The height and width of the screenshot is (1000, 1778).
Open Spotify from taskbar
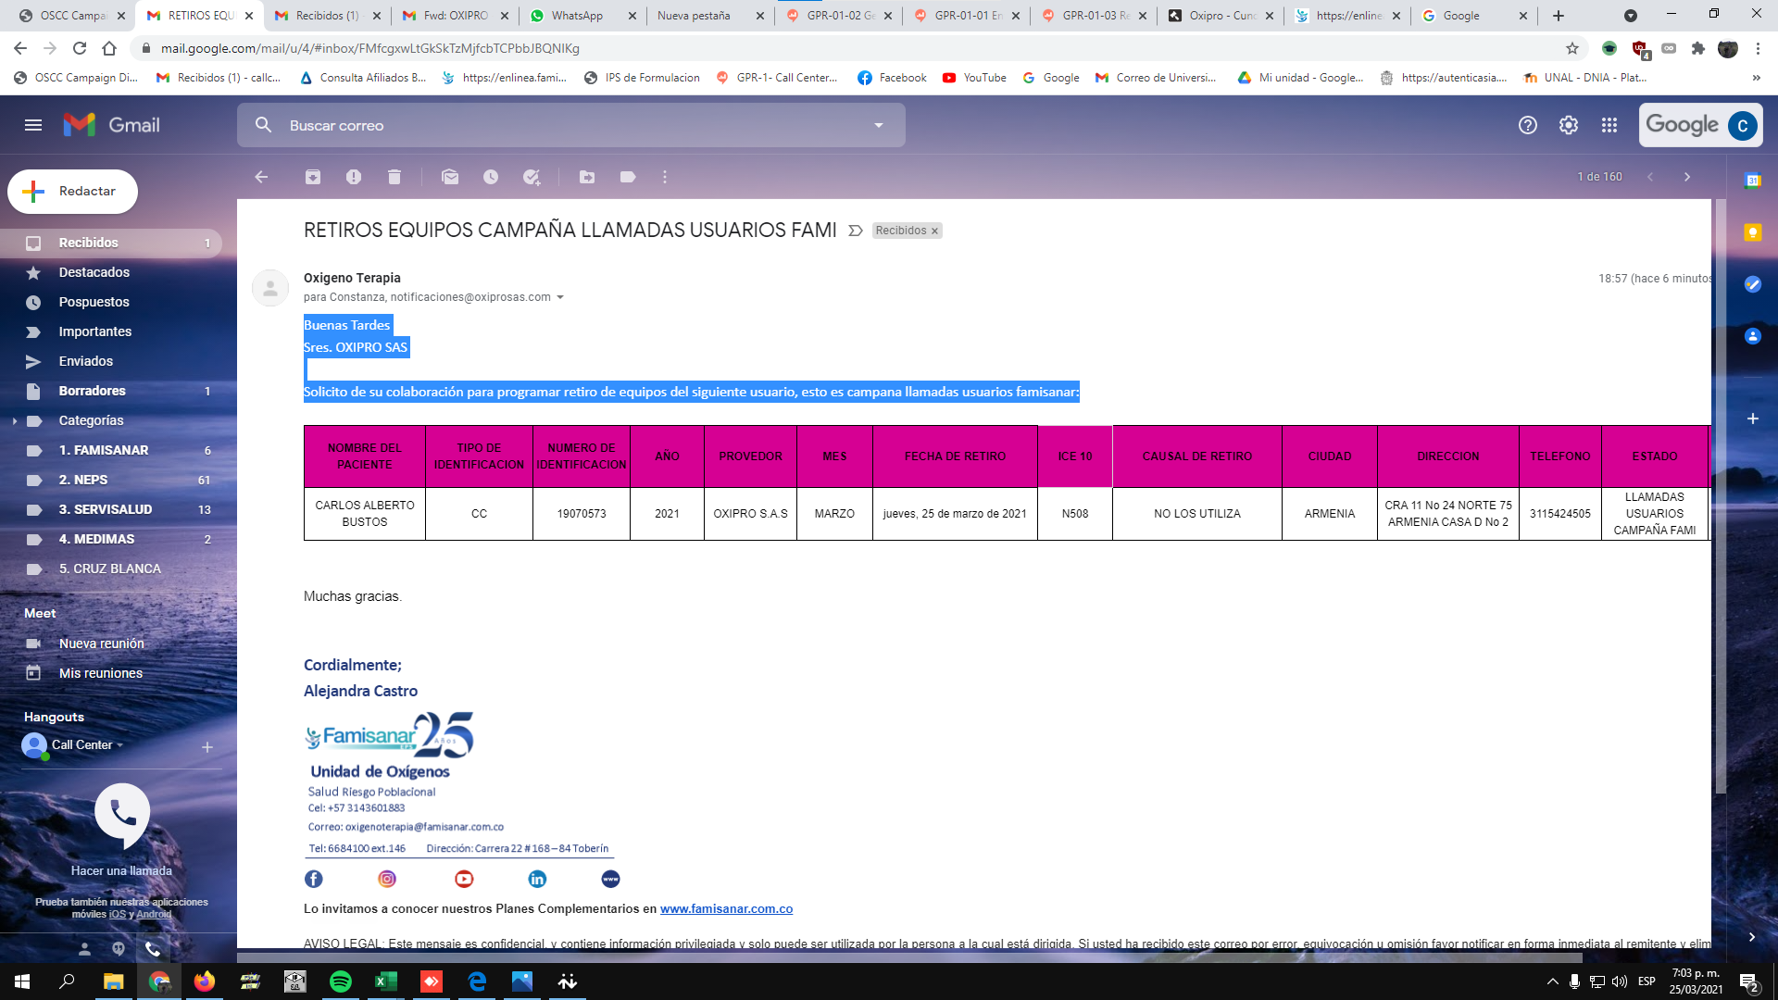click(x=341, y=981)
